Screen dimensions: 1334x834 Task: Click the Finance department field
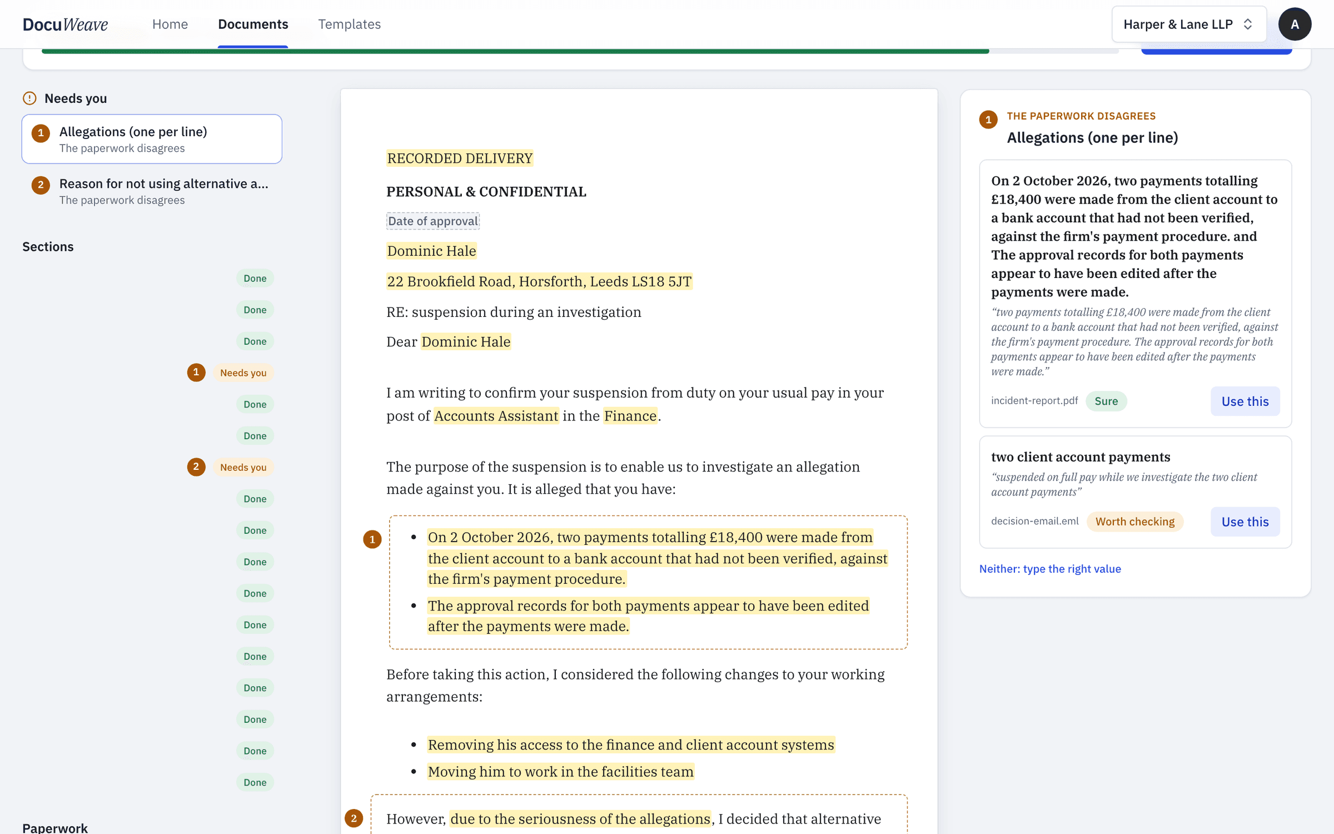coord(630,416)
